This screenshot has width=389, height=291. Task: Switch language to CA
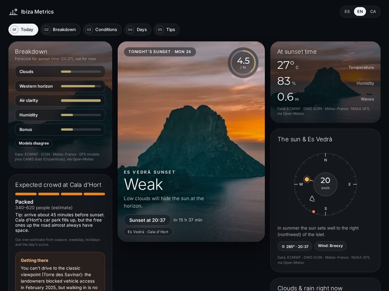click(x=373, y=12)
